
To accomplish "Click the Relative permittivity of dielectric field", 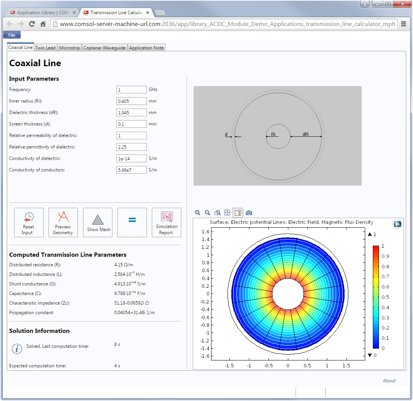I will [132, 147].
